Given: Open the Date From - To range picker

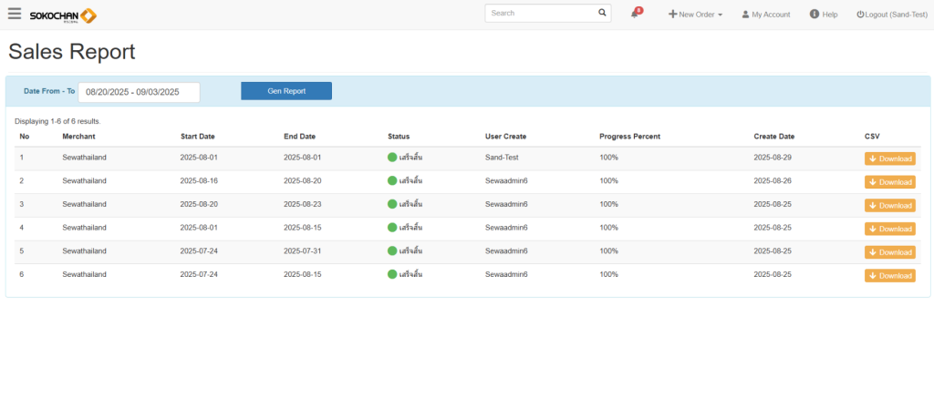Looking at the screenshot, I should (x=139, y=92).
